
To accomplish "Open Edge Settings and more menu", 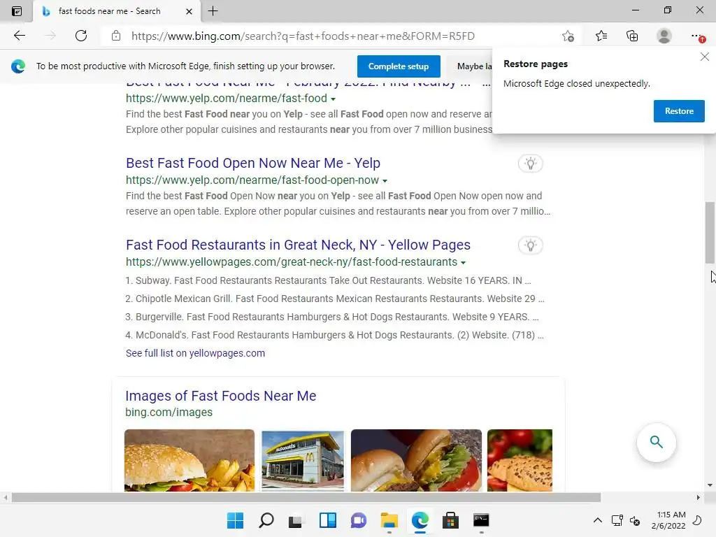I will coord(697,36).
